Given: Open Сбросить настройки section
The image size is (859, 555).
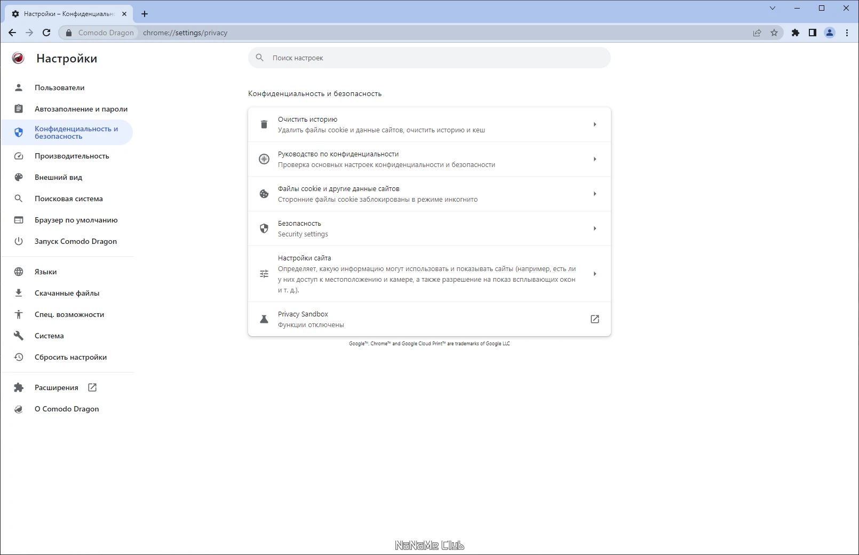Looking at the screenshot, I should click(67, 357).
